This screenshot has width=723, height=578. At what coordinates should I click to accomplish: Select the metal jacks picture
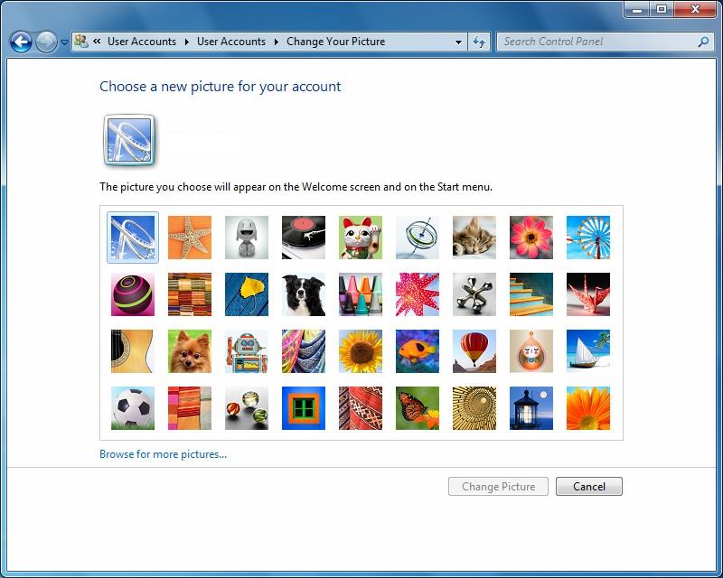click(474, 294)
